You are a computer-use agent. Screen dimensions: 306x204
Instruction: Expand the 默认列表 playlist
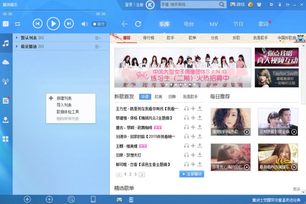pyautogui.click(x=17, y=38)
